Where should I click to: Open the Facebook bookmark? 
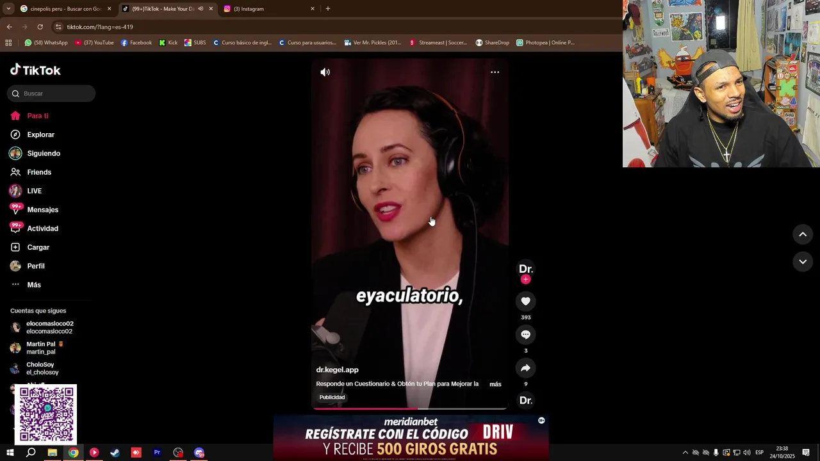point(136,43)
